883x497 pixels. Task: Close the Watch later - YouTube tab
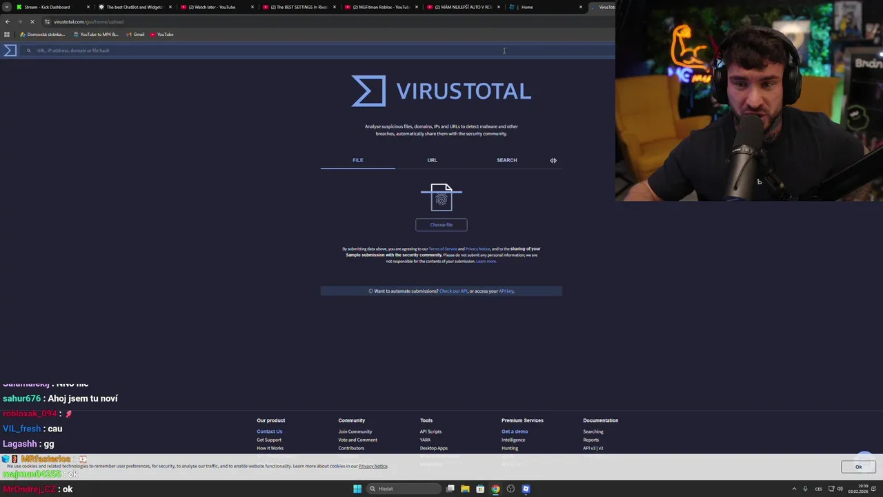coord(252,7)
